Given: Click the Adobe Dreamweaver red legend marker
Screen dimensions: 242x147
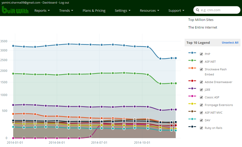Looking at the screenshot, I should pyautogui.click(x=192, y=81).
